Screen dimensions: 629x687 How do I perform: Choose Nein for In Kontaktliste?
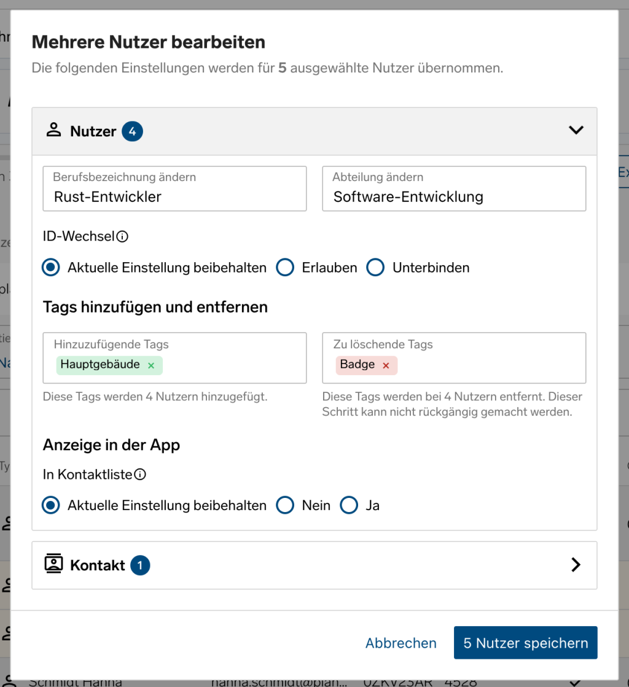coord(285,505)
